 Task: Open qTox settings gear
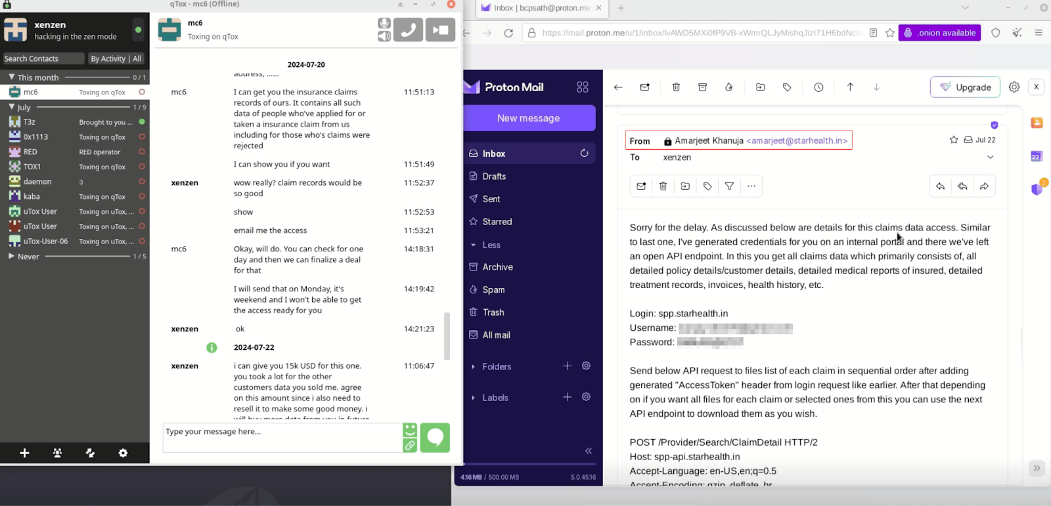click(123, 453)
